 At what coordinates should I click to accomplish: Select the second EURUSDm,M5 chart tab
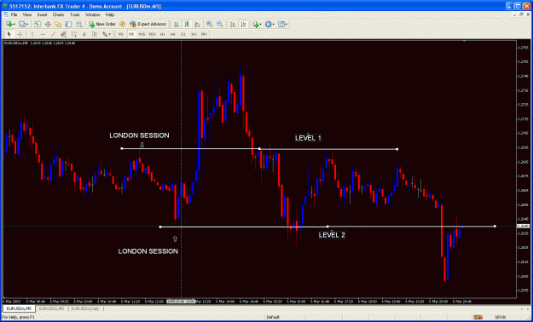coord(52,308)
